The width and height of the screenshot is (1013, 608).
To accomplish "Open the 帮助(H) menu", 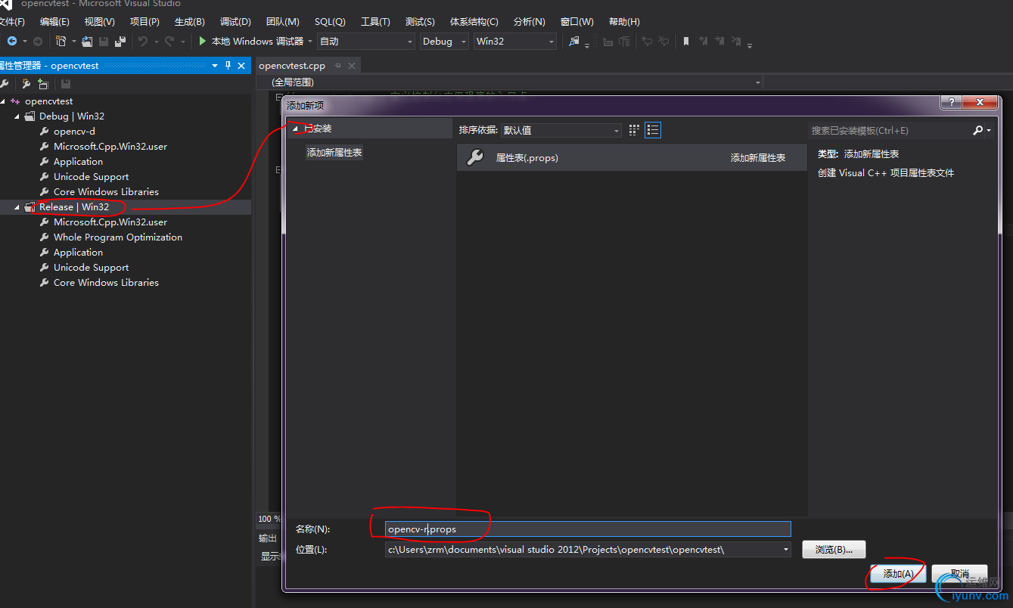I will pos(624,22).
